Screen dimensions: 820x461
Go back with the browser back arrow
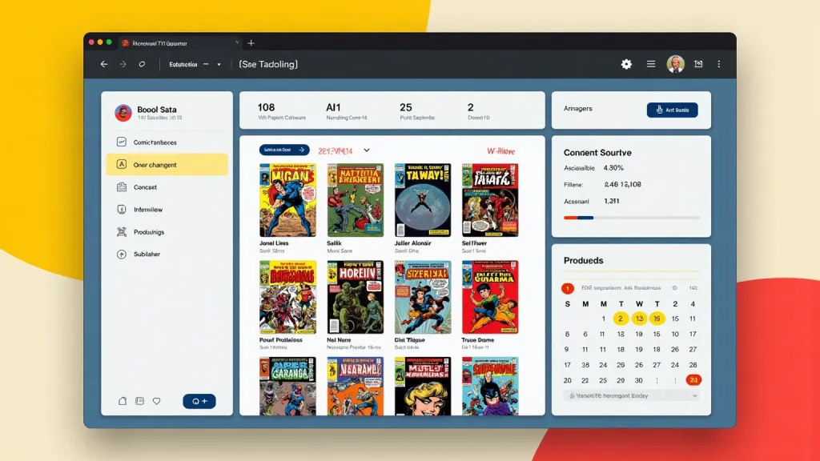tap(104, 64)
